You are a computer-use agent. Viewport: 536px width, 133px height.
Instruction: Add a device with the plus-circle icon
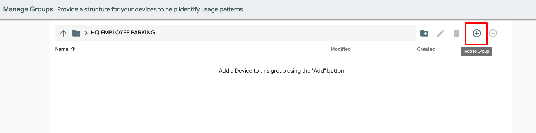pos(477,33)
